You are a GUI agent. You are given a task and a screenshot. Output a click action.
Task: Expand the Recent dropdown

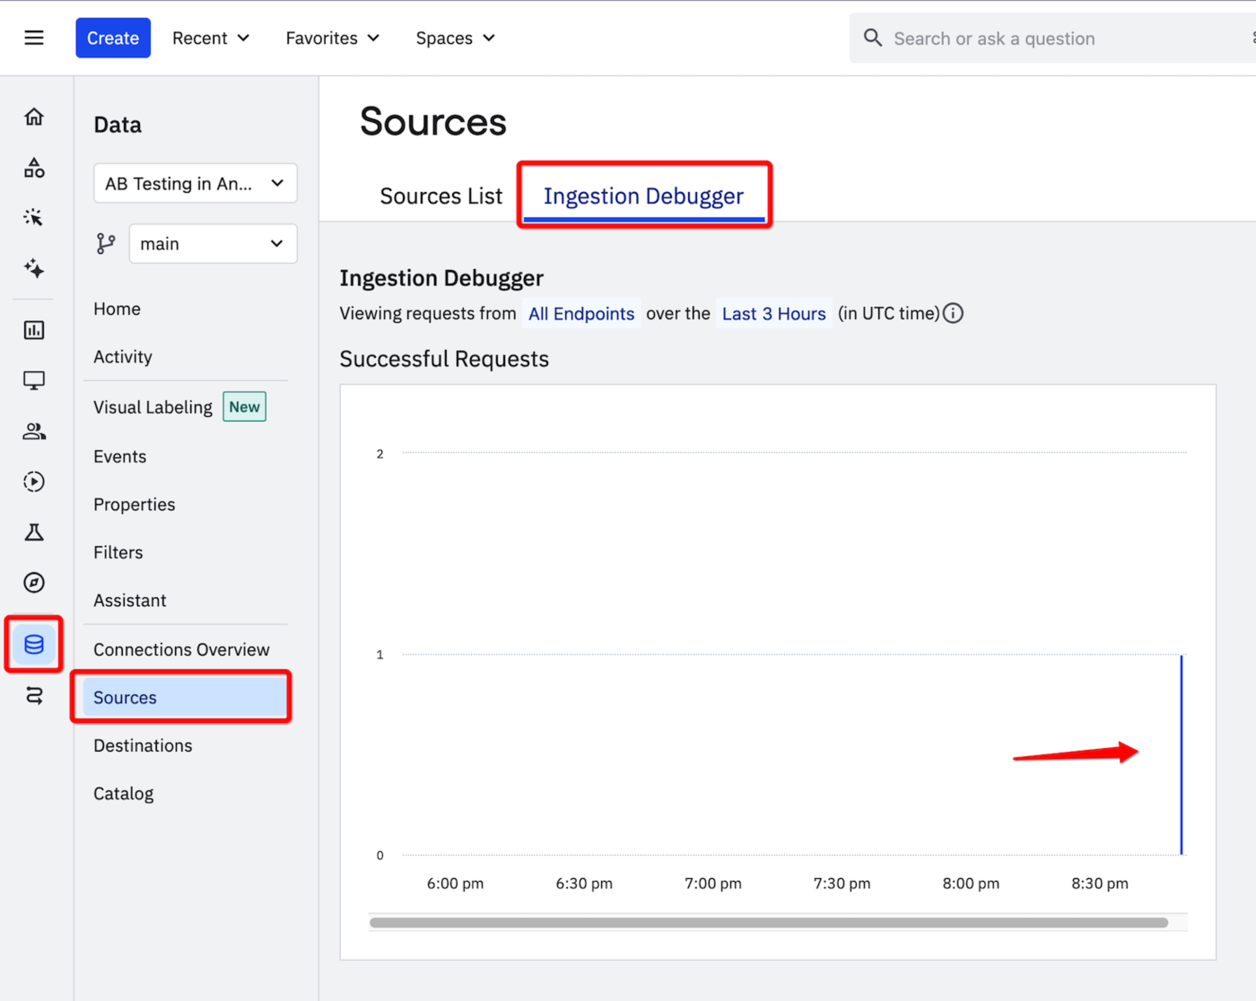[x=211, y=39]
